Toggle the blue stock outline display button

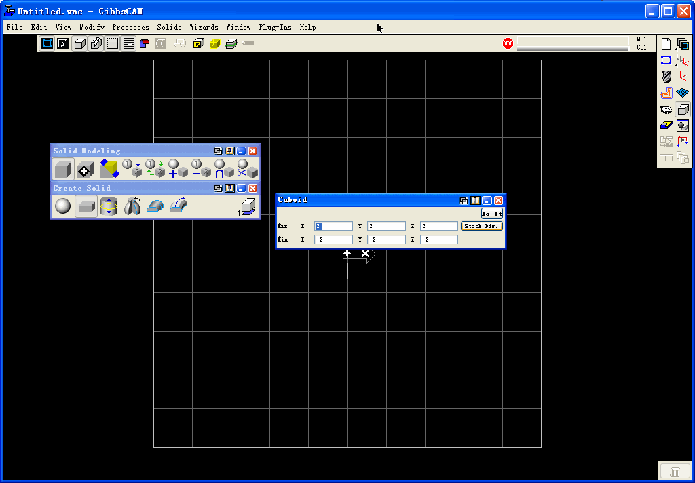(x=47, y=43)
